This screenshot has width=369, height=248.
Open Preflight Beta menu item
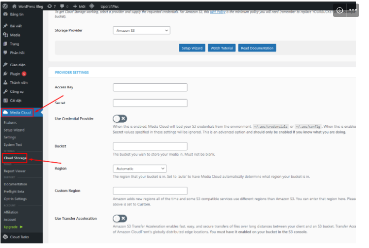click(14, 192)
